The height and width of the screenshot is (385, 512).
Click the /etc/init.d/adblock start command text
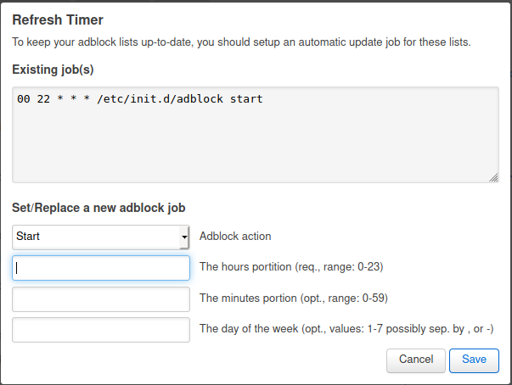[180, 98]
